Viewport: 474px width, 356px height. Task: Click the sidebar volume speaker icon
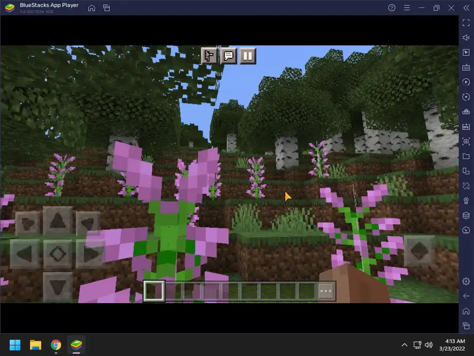466,38
